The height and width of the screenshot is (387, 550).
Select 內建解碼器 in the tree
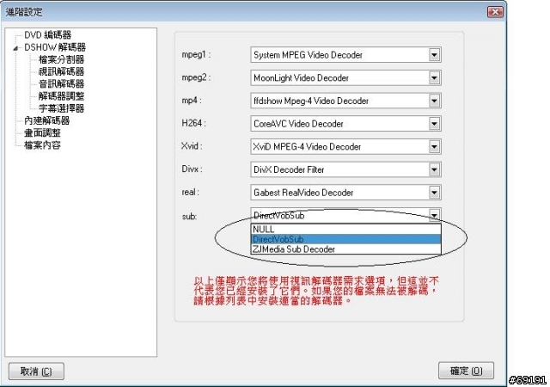(47, 120)
